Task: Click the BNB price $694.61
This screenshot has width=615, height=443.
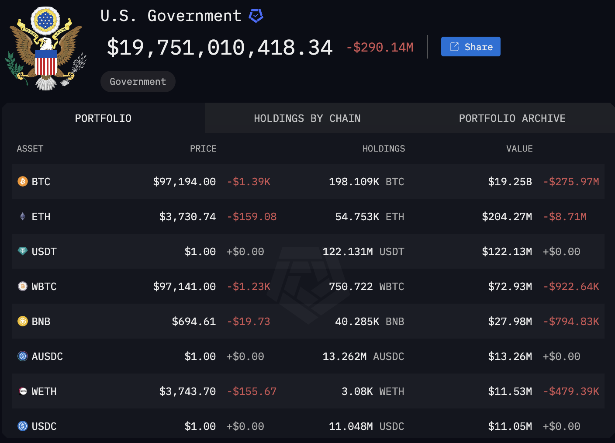Action: [194, 322]
